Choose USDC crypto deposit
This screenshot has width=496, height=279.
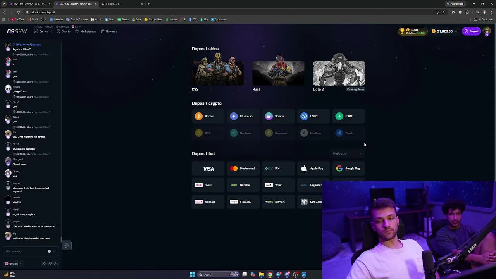pyautogui.click(x=313, y=116)
